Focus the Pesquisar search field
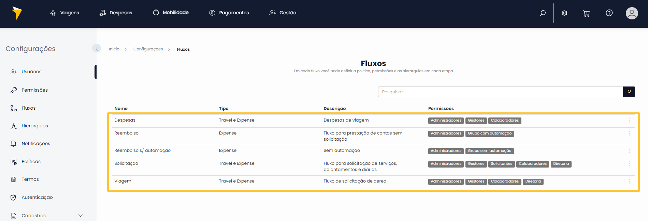The height and width of the screenshot is (221, 648). [500, 92]
